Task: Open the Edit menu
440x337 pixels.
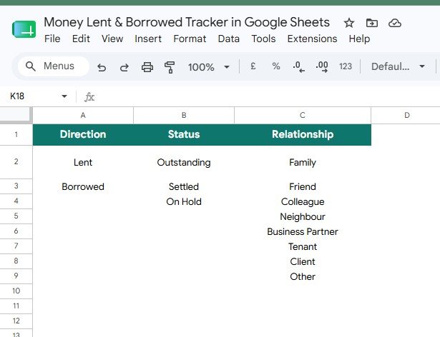Action: click(x=81, y=39)
